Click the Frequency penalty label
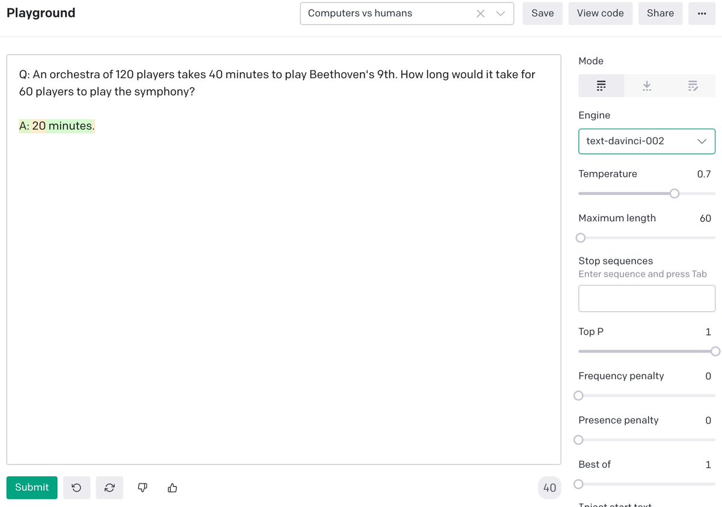 (621, 376)
